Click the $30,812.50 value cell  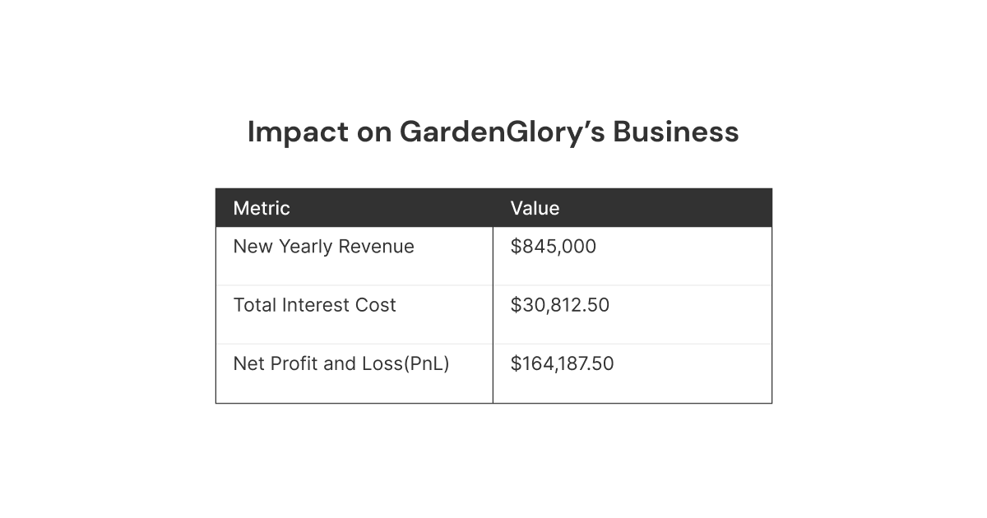point(559,305)
